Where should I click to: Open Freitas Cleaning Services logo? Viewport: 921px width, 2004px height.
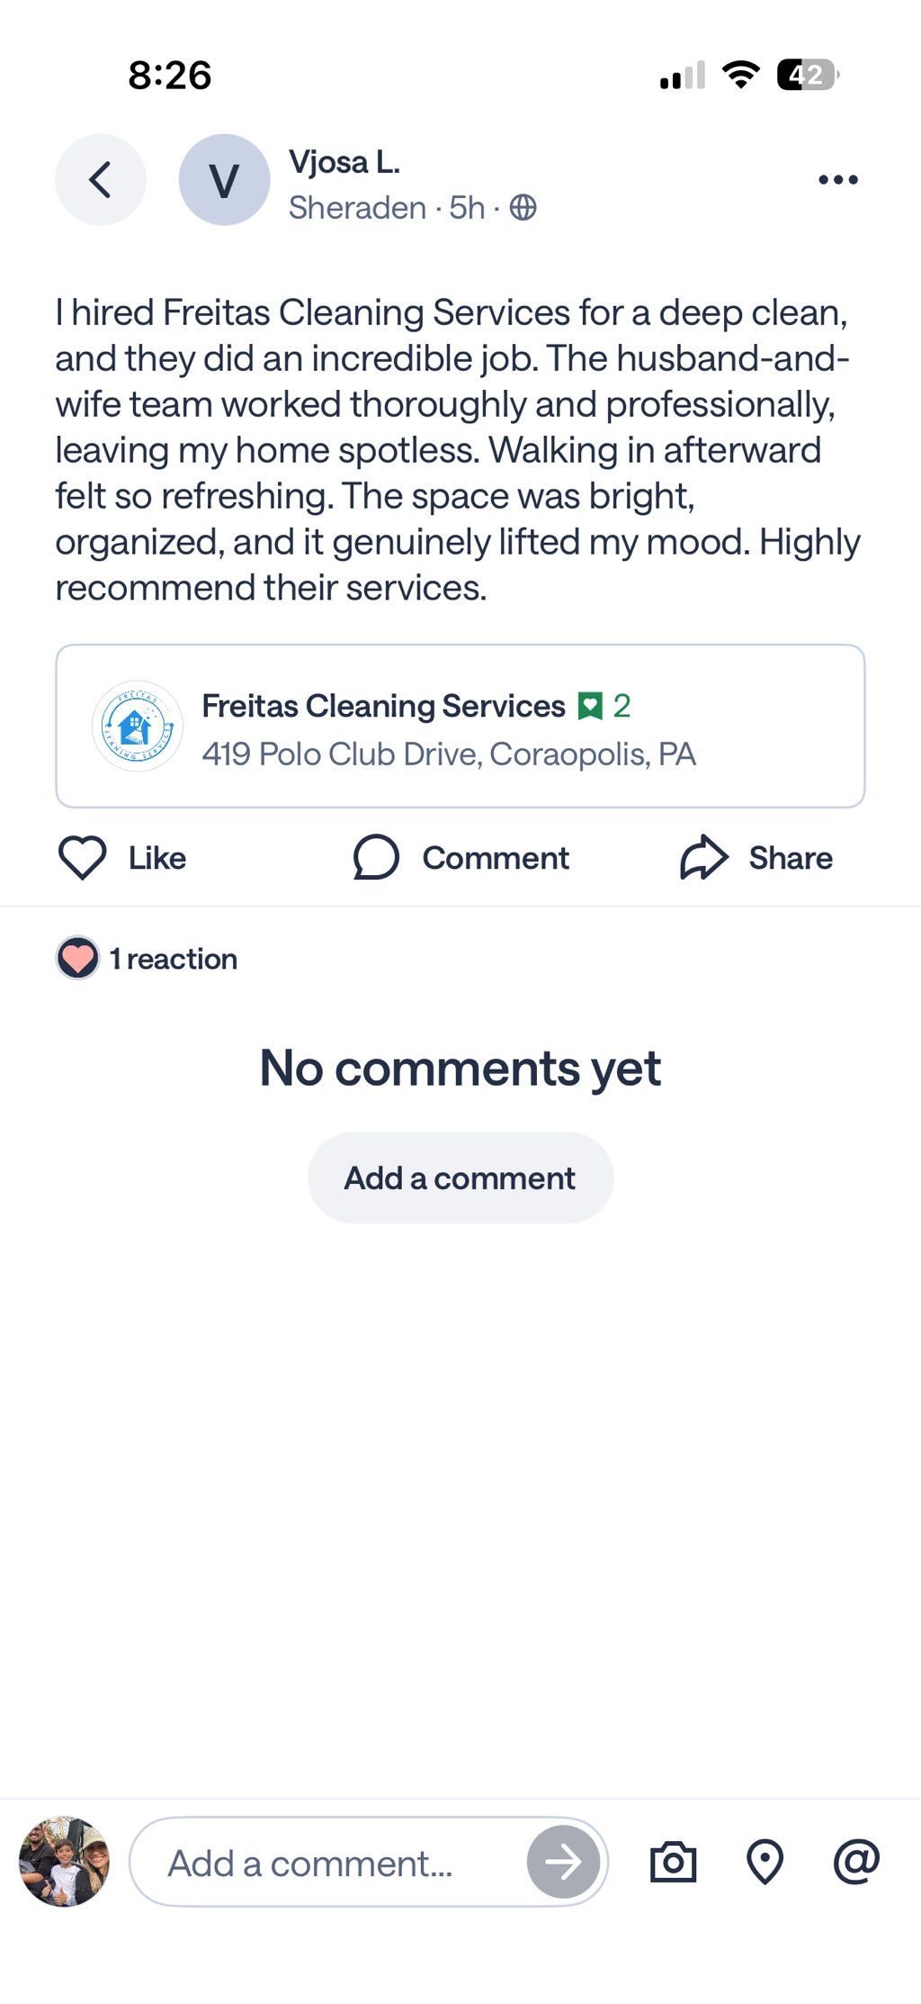137,726
